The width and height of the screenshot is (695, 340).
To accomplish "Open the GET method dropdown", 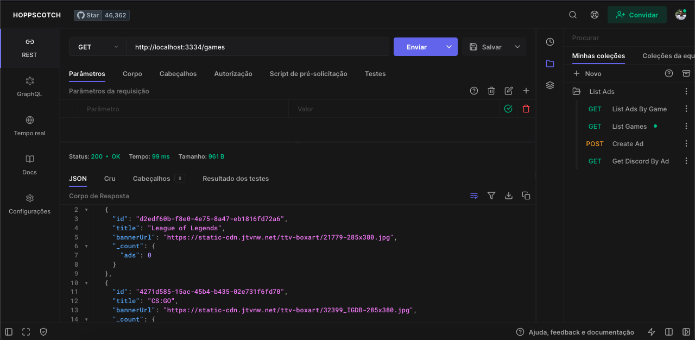I will tap(97, 47).
